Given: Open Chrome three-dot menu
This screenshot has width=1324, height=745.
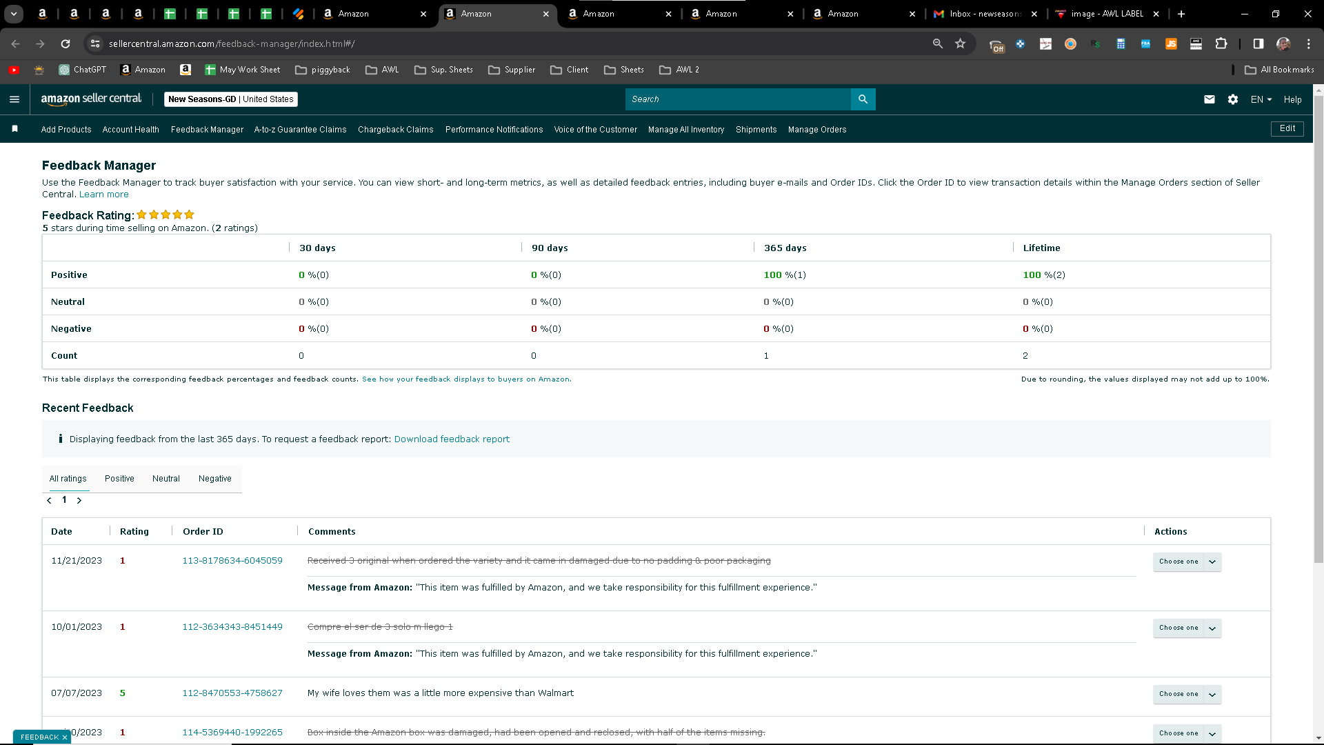Looking at the screenshot, I should click(x=1308, y=43).
